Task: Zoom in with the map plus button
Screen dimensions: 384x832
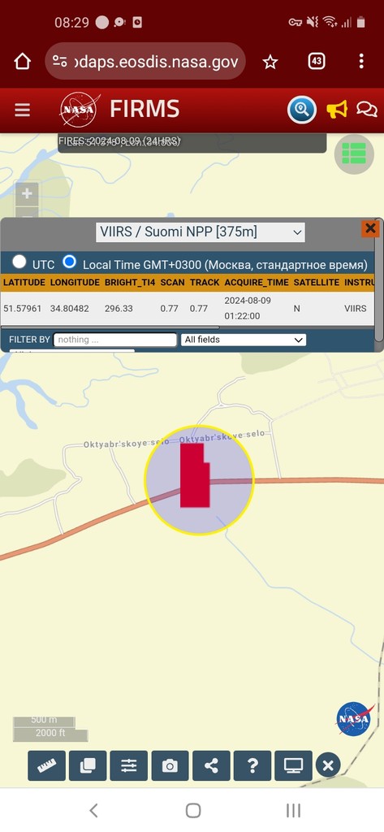Action: pyautogui.click(x=27, y=193)
